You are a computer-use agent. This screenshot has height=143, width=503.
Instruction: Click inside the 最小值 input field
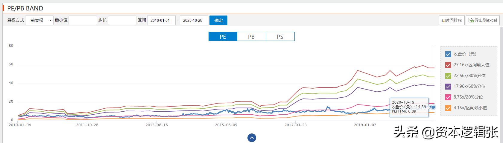83,20
